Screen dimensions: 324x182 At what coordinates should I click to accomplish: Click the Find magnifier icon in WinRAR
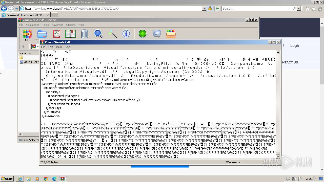point(98,34)
